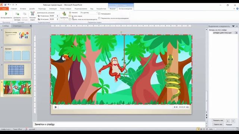239x134 pixels.
Task: Open Монтаж видео trim tool
Action: pyautogui.click(x=32, y=16)
